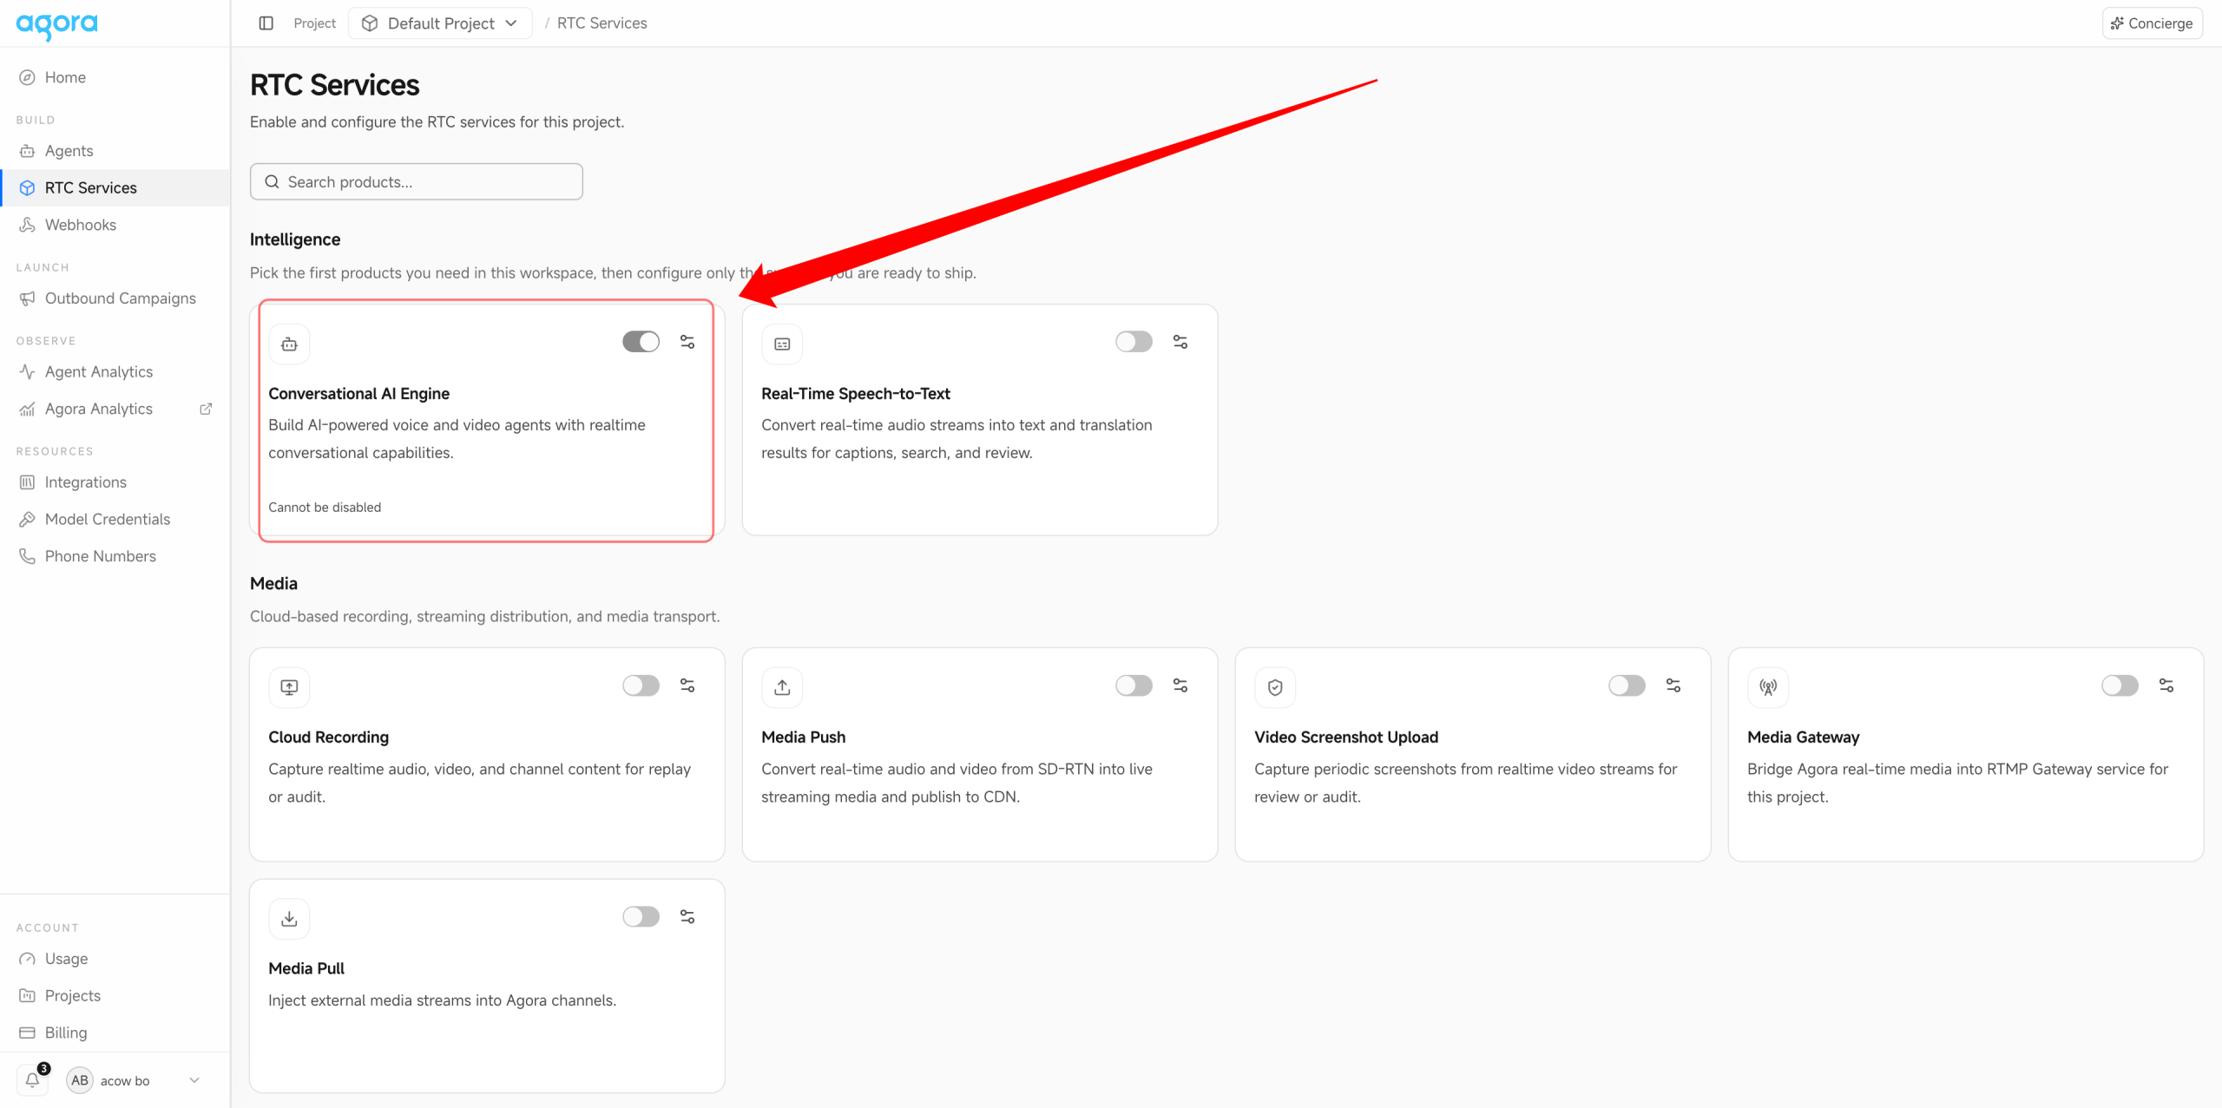The width and height of the screenshot is (2222, 1108).
Task: Click the Media Gateway card title
Action: [1803, 737]
